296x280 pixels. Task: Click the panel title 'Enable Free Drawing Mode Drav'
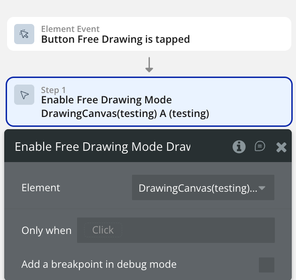[x=102, y=147]
